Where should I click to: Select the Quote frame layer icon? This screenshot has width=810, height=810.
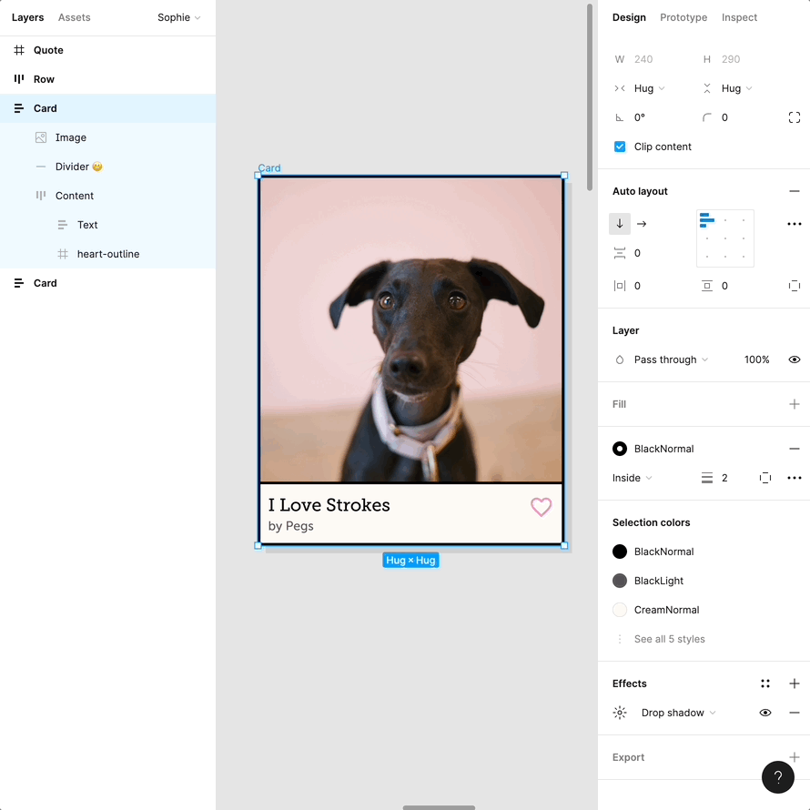click(x=19, y=50)
